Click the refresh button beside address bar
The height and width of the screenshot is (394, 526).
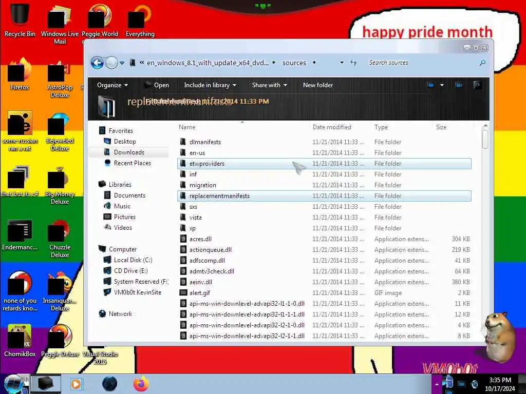point(353,63)
